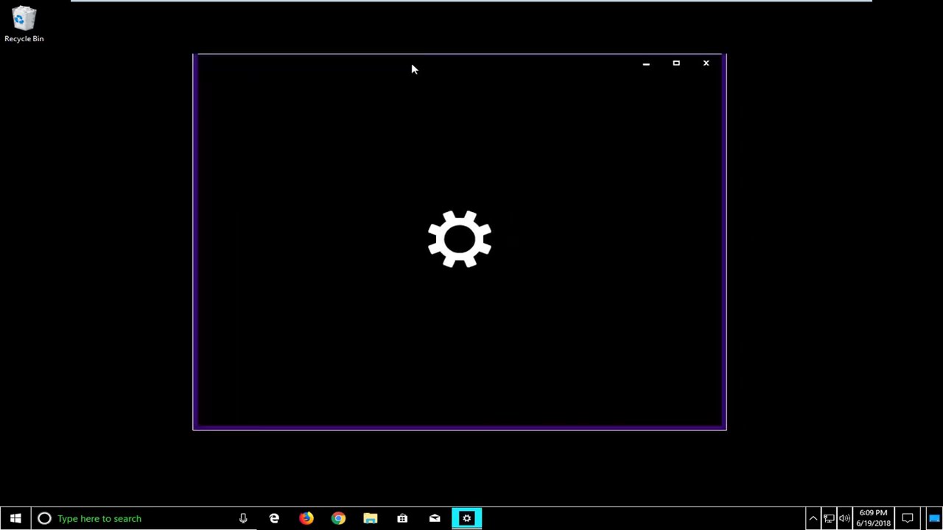Open the Microsoft Store taskbar icon

(x=402, y=518)
